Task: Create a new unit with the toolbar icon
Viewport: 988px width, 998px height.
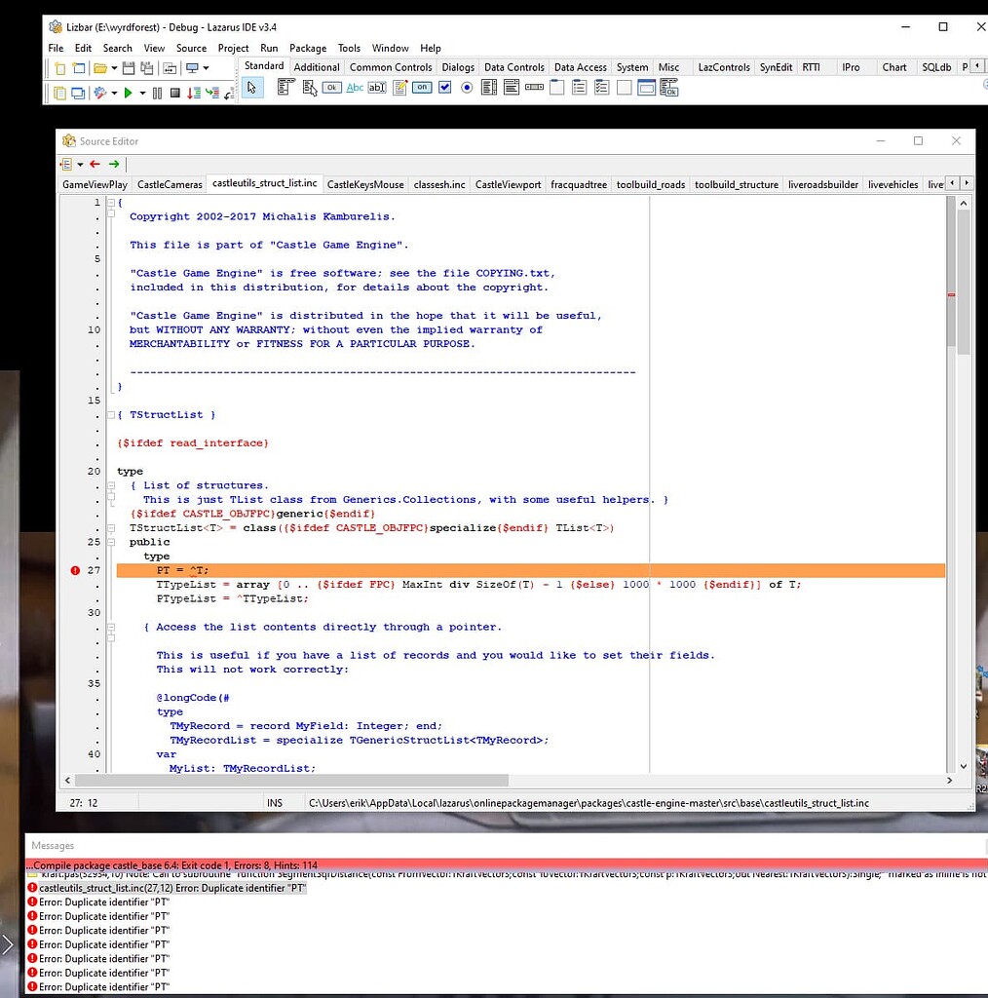Action: [x=60, y=67]
